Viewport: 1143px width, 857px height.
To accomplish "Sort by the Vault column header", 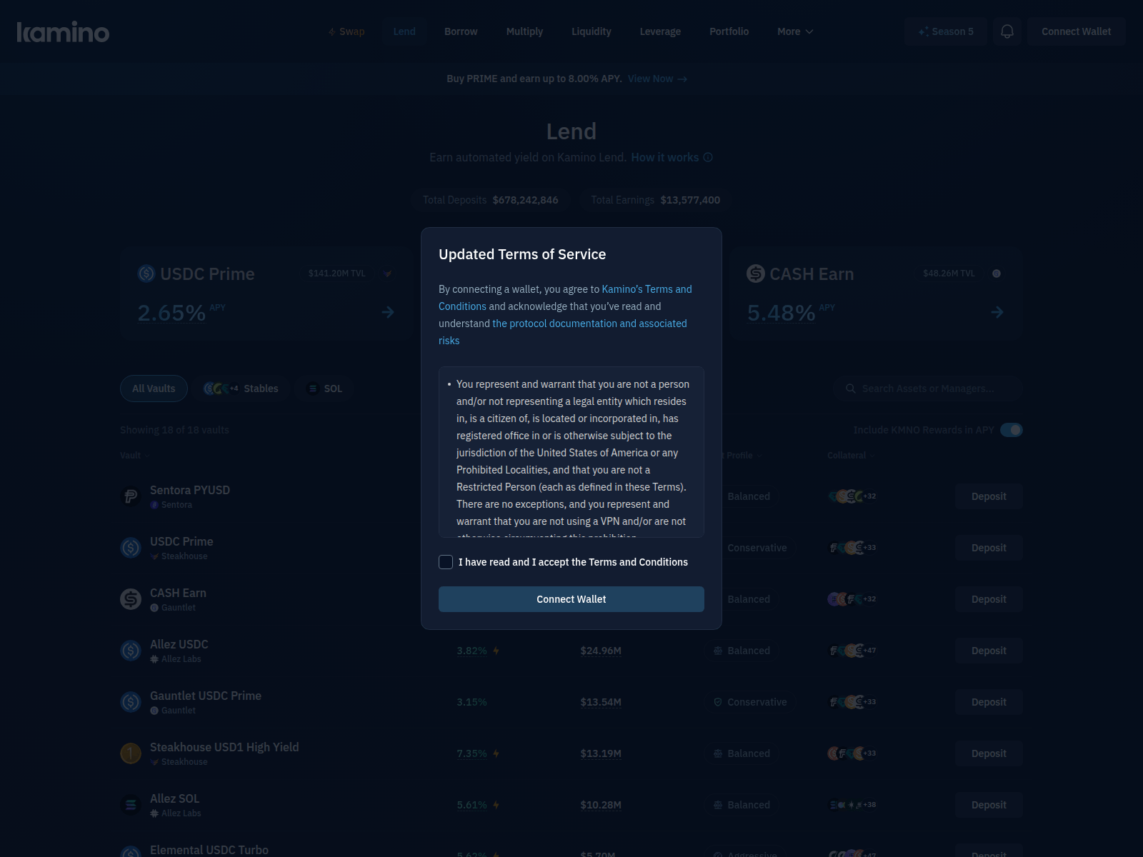I will pos(134,456).
